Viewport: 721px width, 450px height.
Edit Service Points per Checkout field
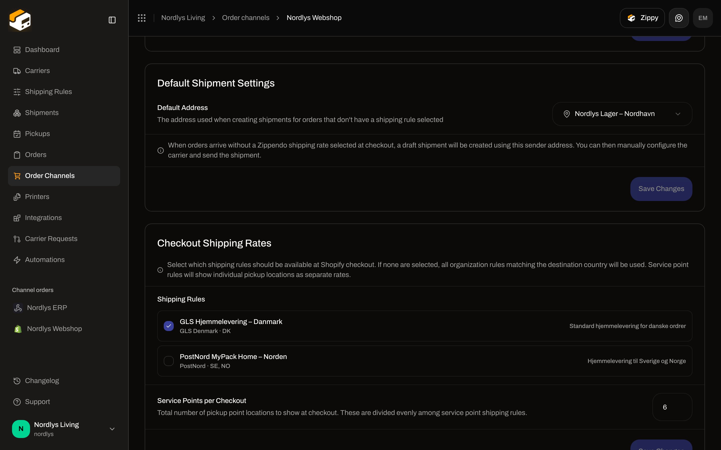click(672, 407)
